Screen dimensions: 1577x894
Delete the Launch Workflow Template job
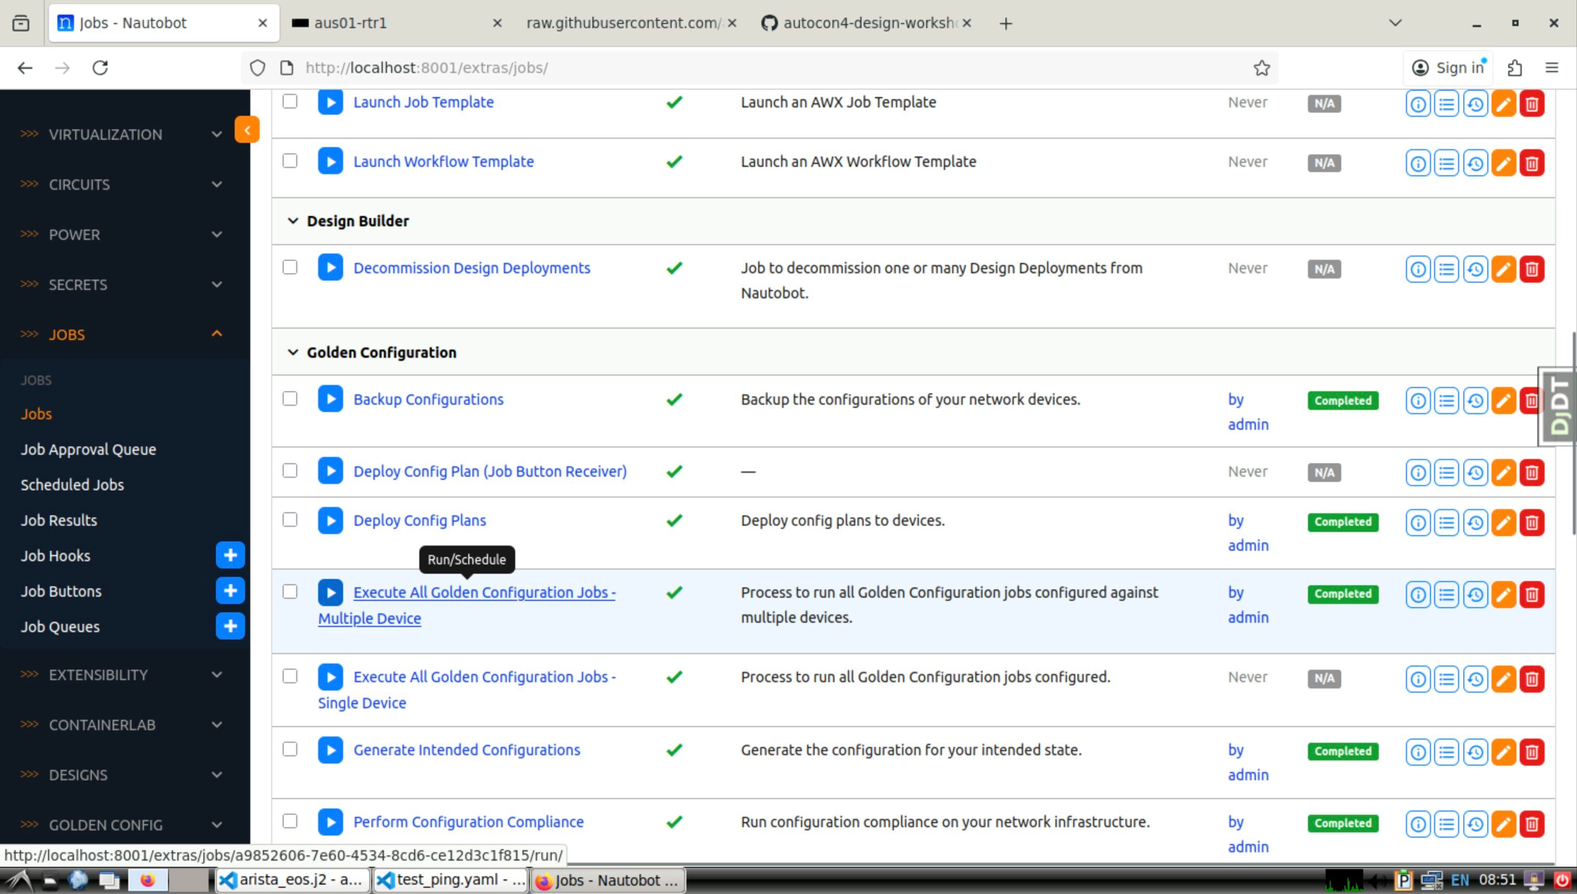click(1532, 163)
